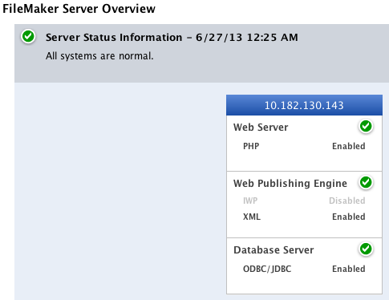
Task: Click the ODBC/JDBC Enabled status text
Action: 349,269
